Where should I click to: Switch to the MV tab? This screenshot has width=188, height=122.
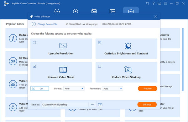pyautogui.click(x=94, y=11)
